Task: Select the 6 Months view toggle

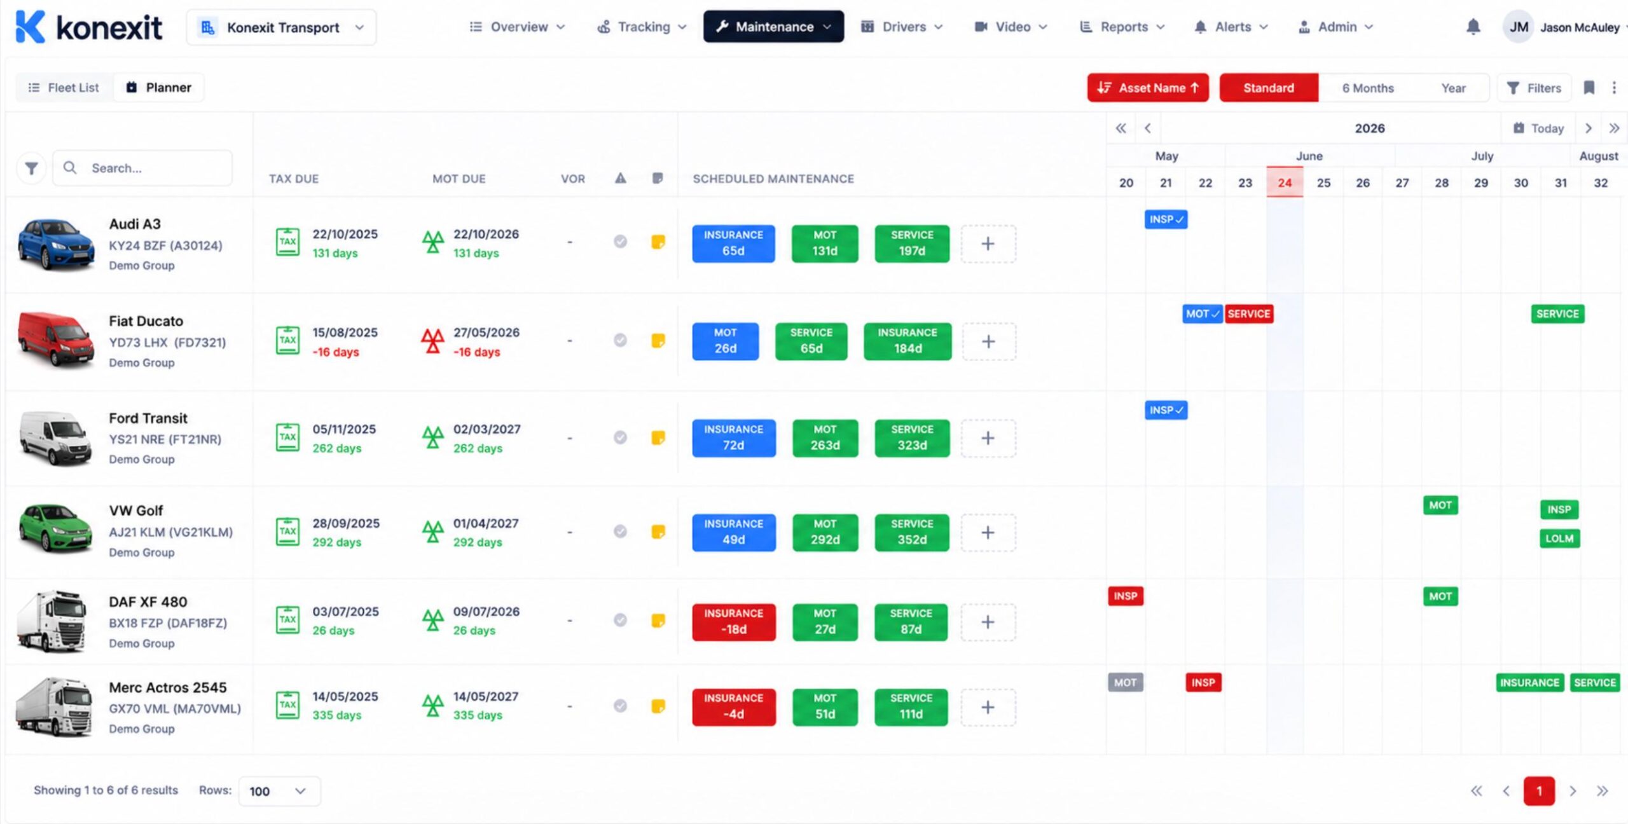Action: coord(1368,88)
